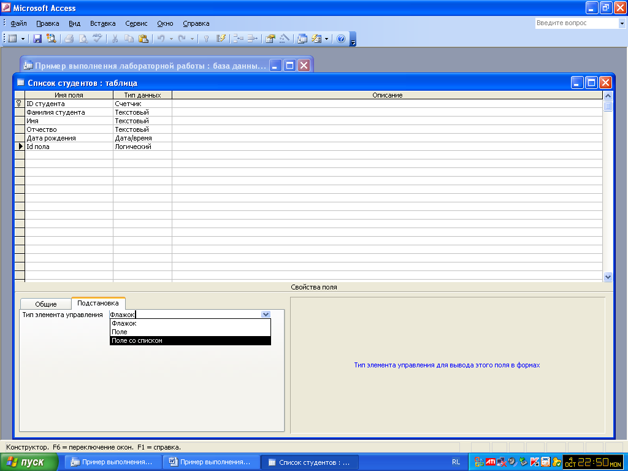The image size is (628, 471).
Task: Click the ATI icon in system tray
Action: (x=490, y=462)
